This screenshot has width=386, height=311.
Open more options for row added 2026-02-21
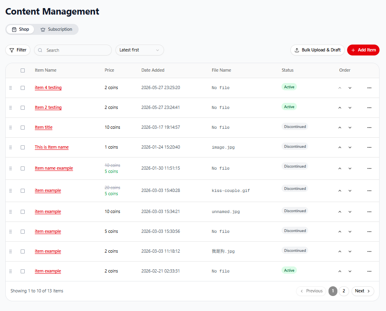369,271
